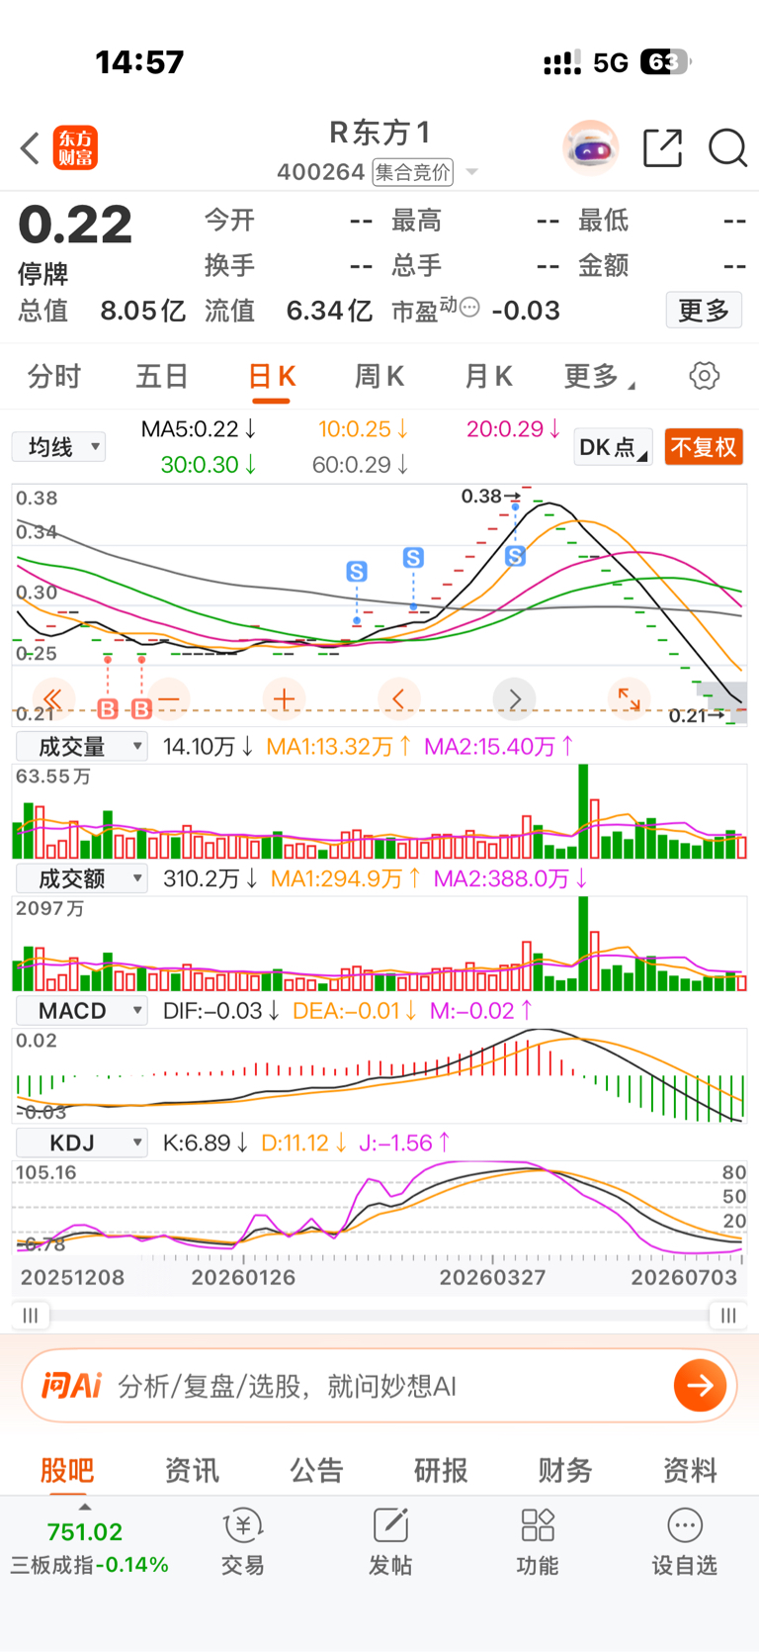This screenshot has width=759, height=1652.
Task: Tap the search magnifier icon
Action: tap(727, 148)
